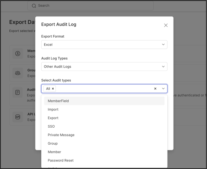Click the API usage export icon
The width and height of the screenshot is (207, 169).
18,117
